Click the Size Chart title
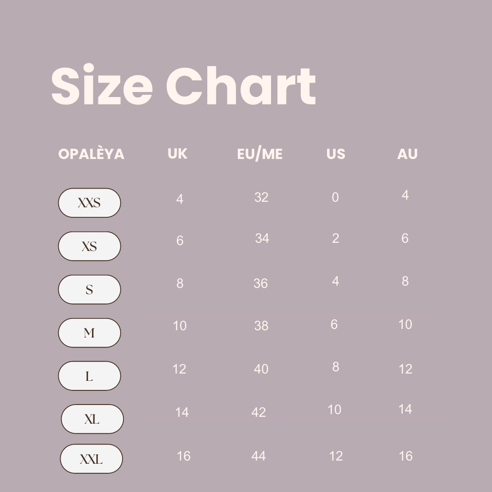This screenshot has height=492, width=492. pyautogui.click(x=183, y=87)
